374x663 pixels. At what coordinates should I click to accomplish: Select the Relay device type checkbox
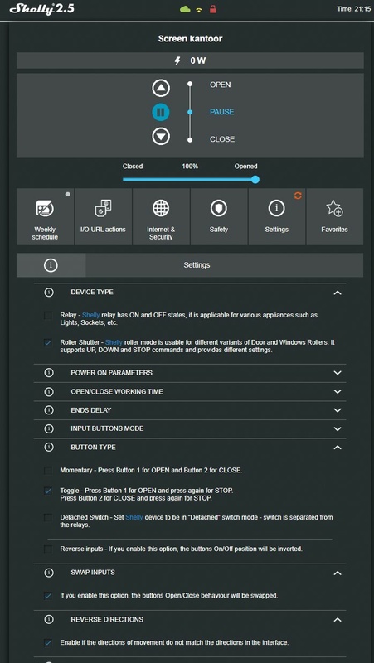(48, 316)
